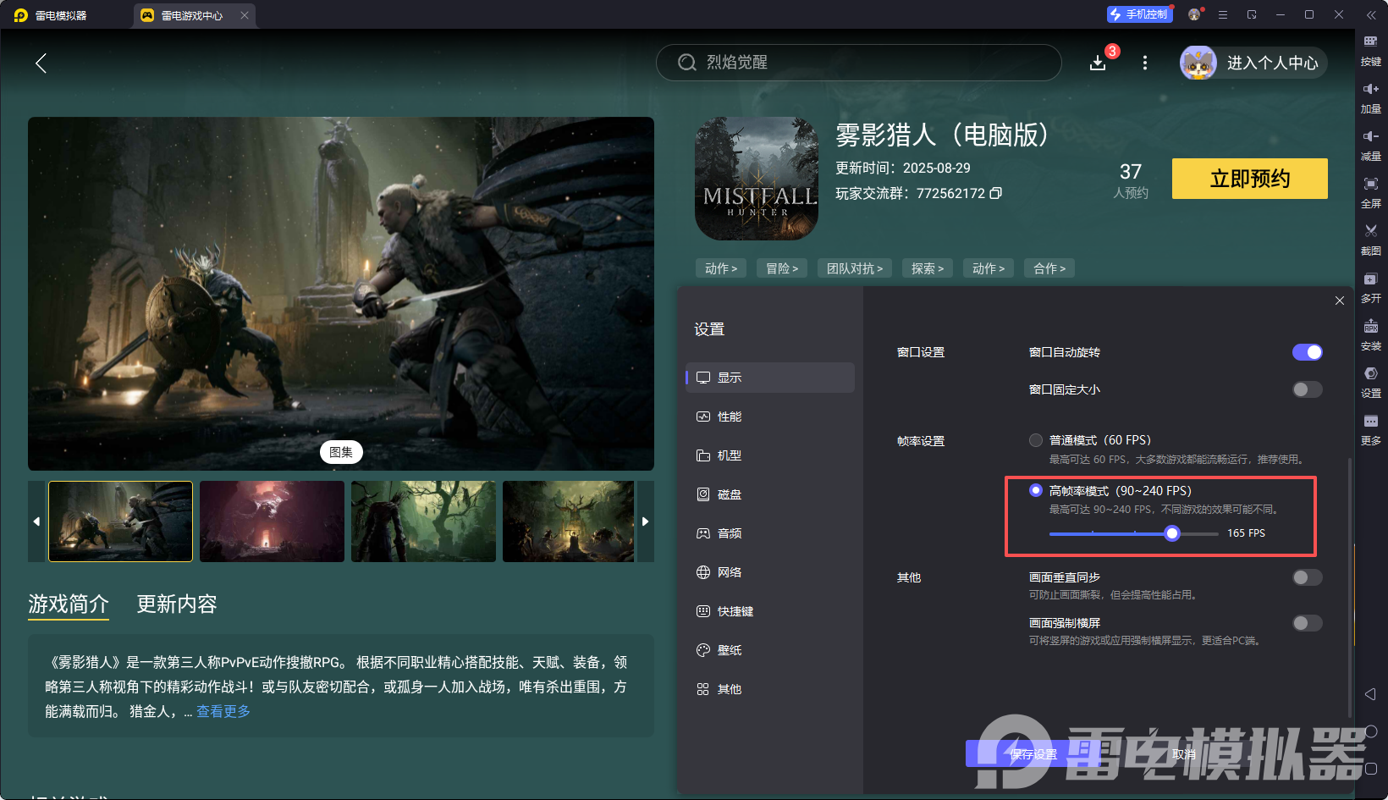Click the 保存设置 button
Screen dimensions: 1388x800
pos(1033,753)
